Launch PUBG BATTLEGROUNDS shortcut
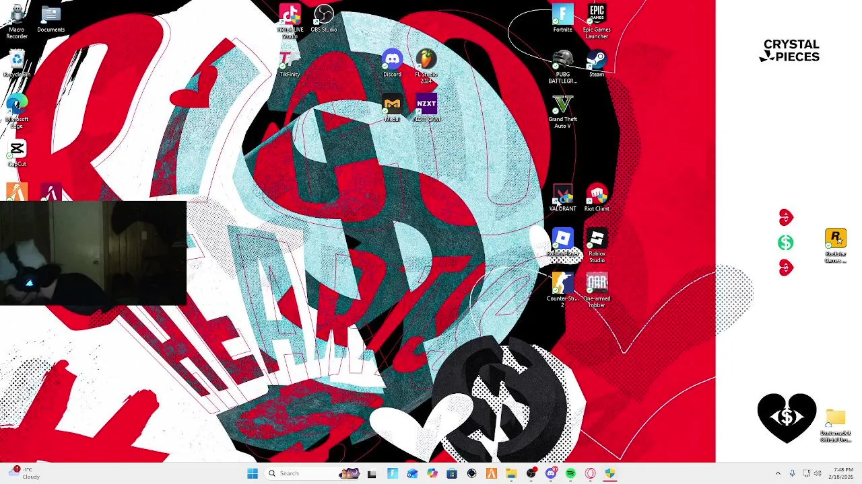Screen dimensions: 862x484 pyautogui.click(x=562, y=67)
